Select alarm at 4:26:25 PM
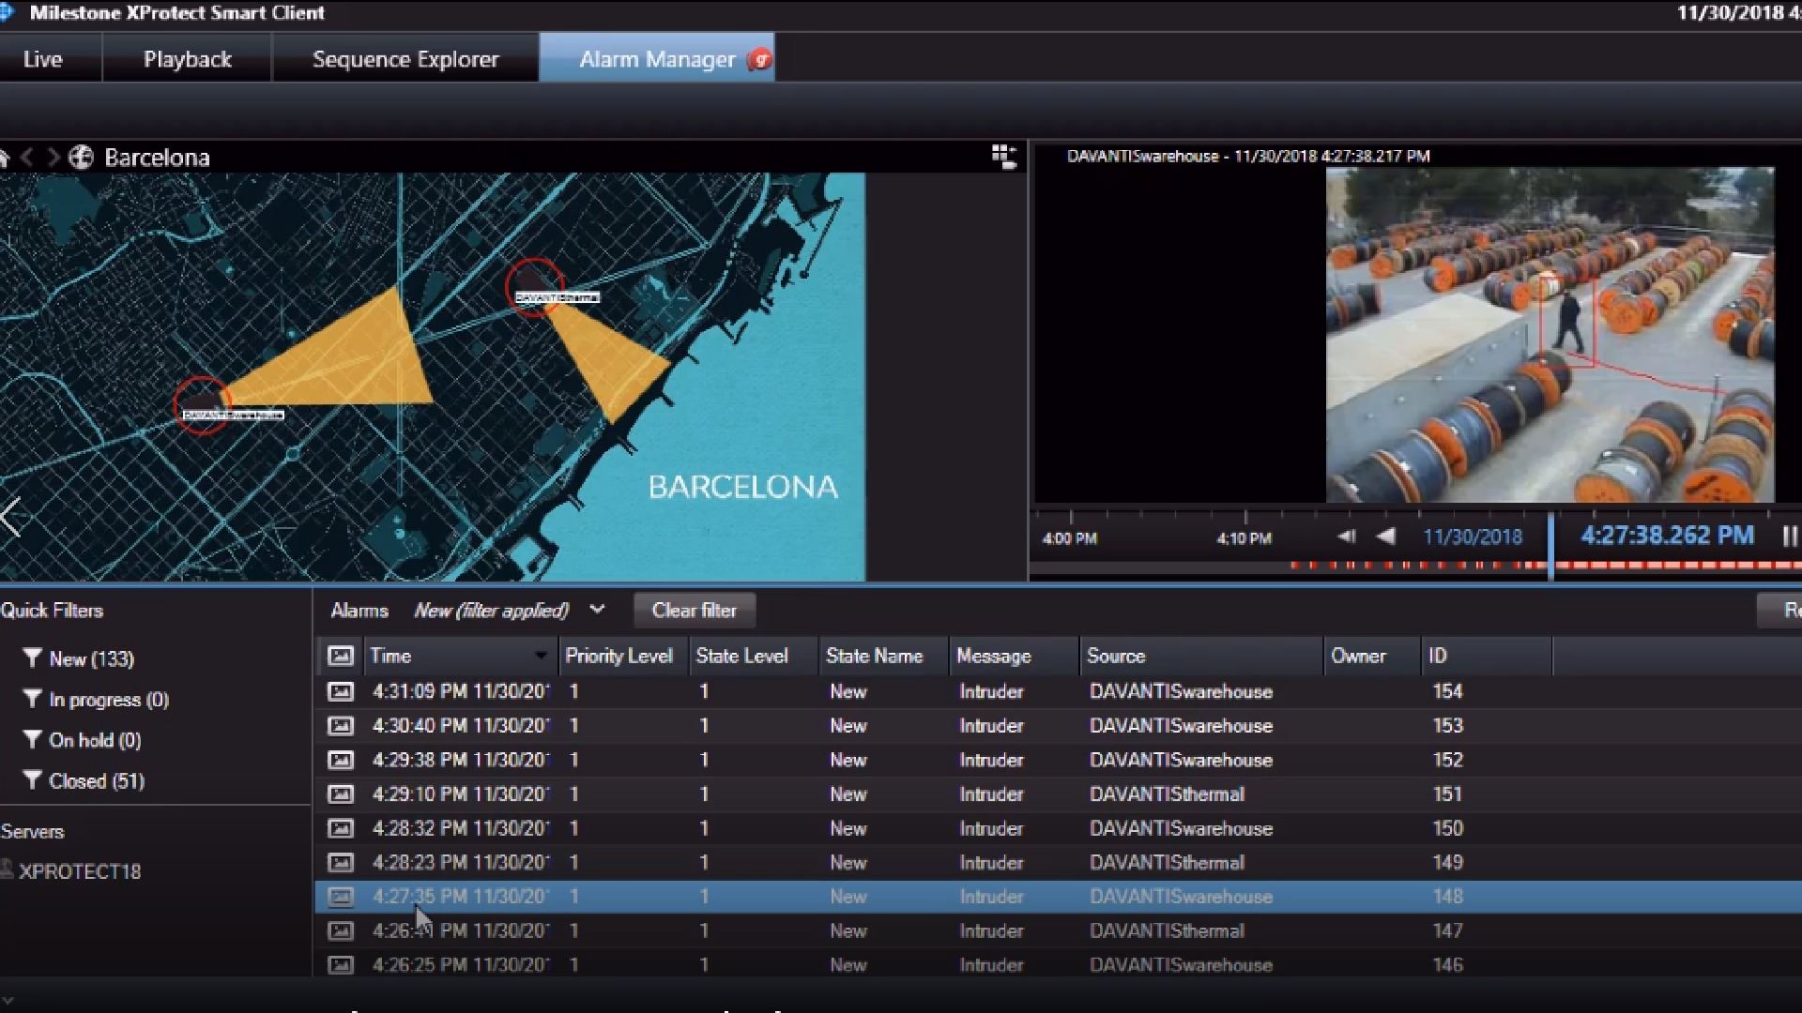 click(x=1058, y=964)
